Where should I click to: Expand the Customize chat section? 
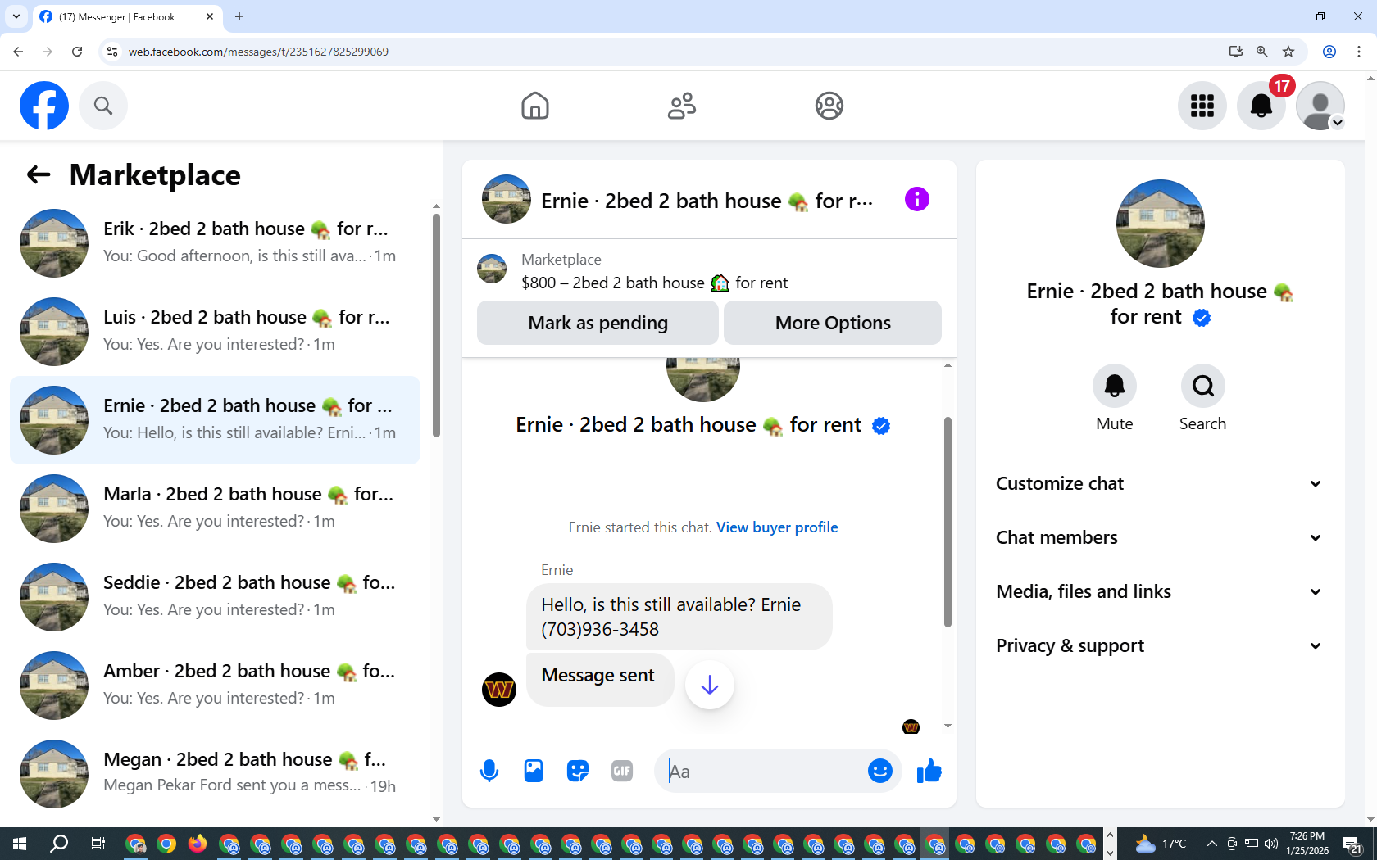(1160, 483)
